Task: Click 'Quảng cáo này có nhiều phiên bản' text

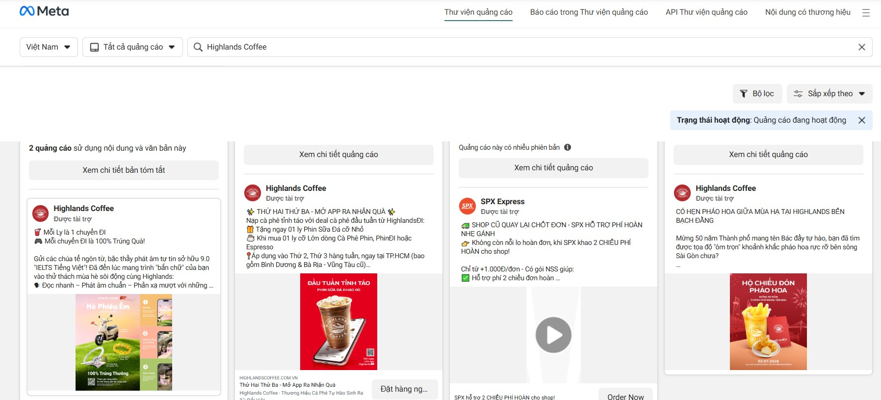Action: click(509, 147)
